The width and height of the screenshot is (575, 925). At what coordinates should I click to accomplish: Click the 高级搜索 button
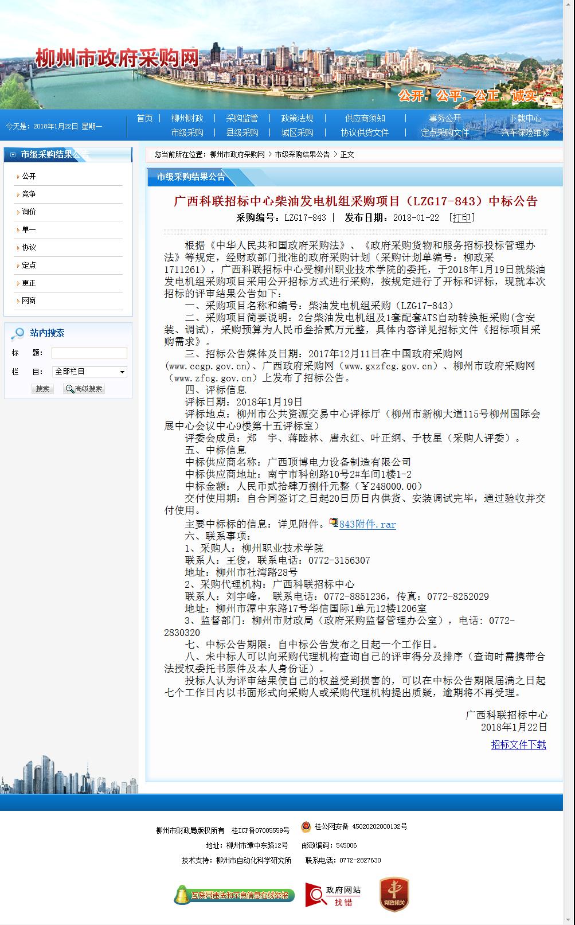click(x=84, y=389)
